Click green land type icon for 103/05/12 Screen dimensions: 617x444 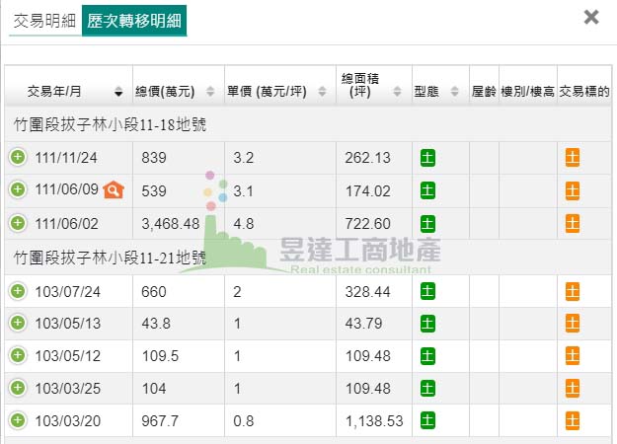pos(427,356)
